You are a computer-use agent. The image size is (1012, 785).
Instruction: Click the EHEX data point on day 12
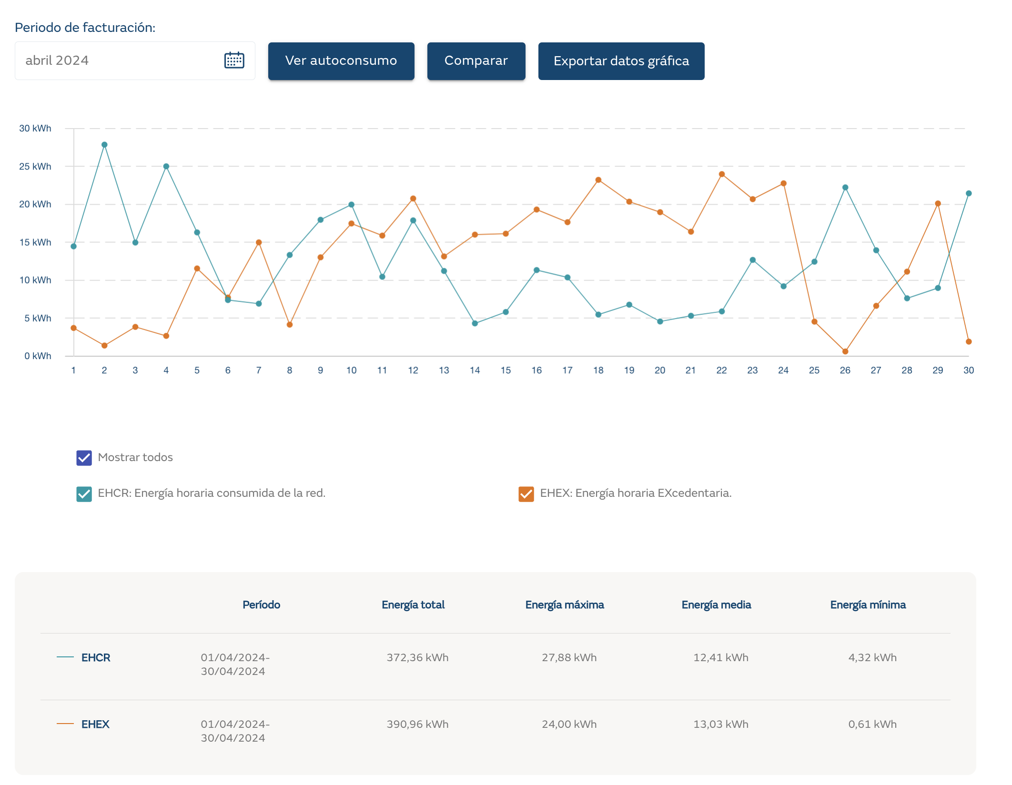pos(413,199)
